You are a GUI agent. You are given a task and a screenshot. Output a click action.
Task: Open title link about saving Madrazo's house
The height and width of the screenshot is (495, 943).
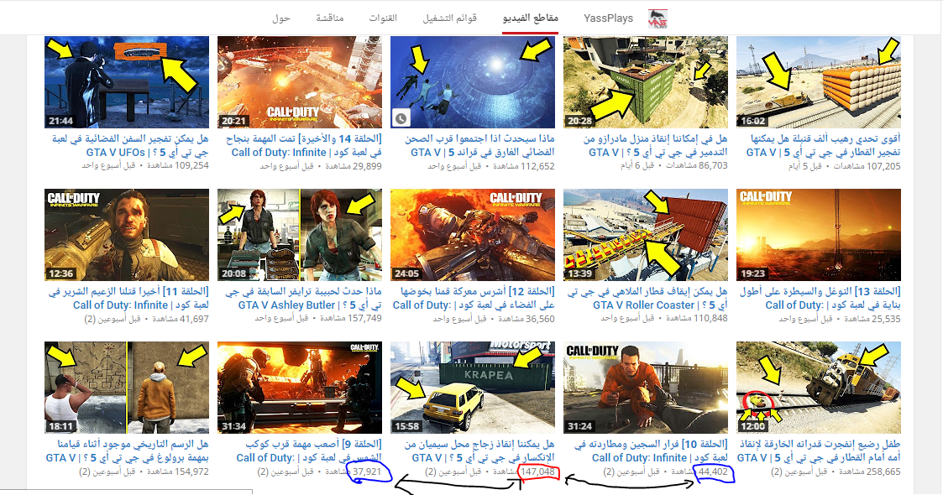[x=655, y=145]
